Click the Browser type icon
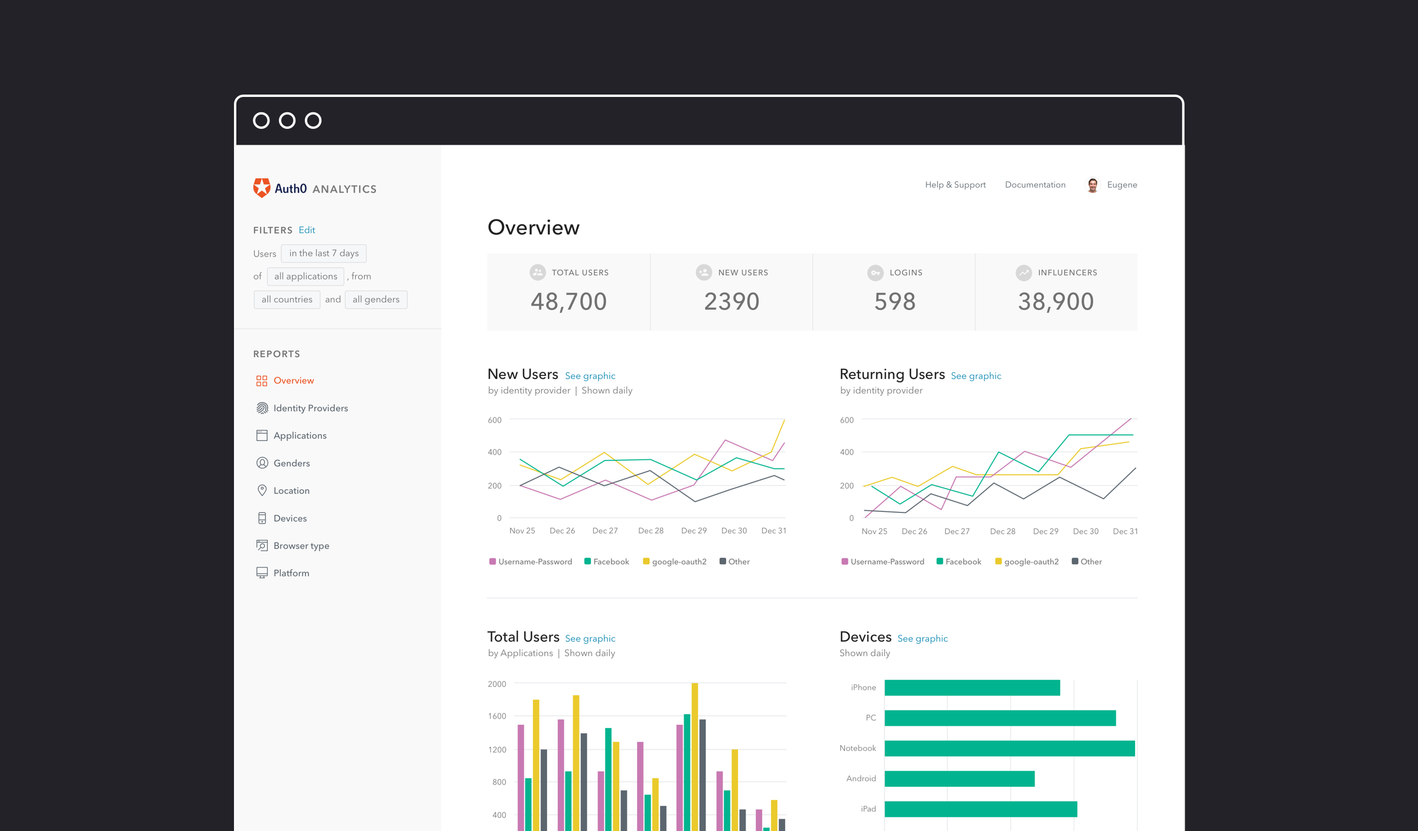 (262, 546)
